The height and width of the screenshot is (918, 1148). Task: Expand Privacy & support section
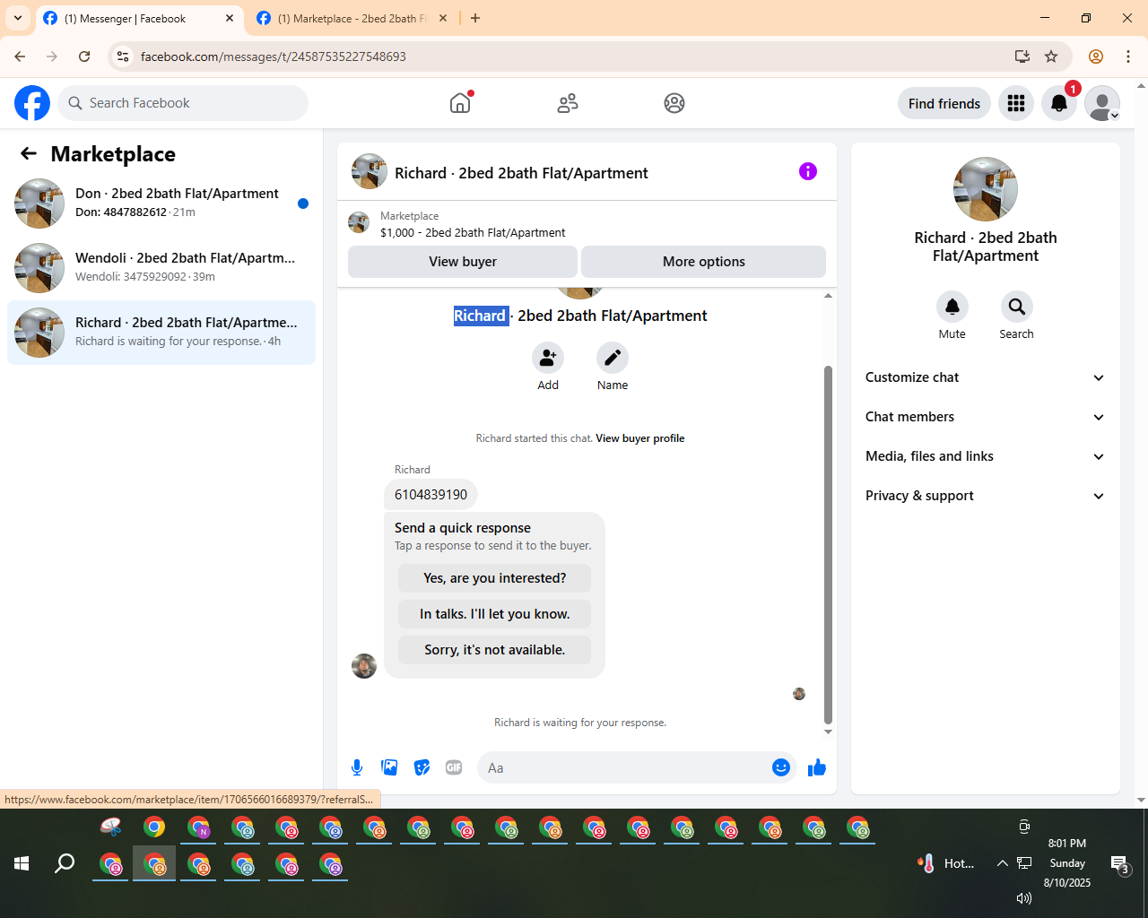pyautogui.click(x=985, y=496)
